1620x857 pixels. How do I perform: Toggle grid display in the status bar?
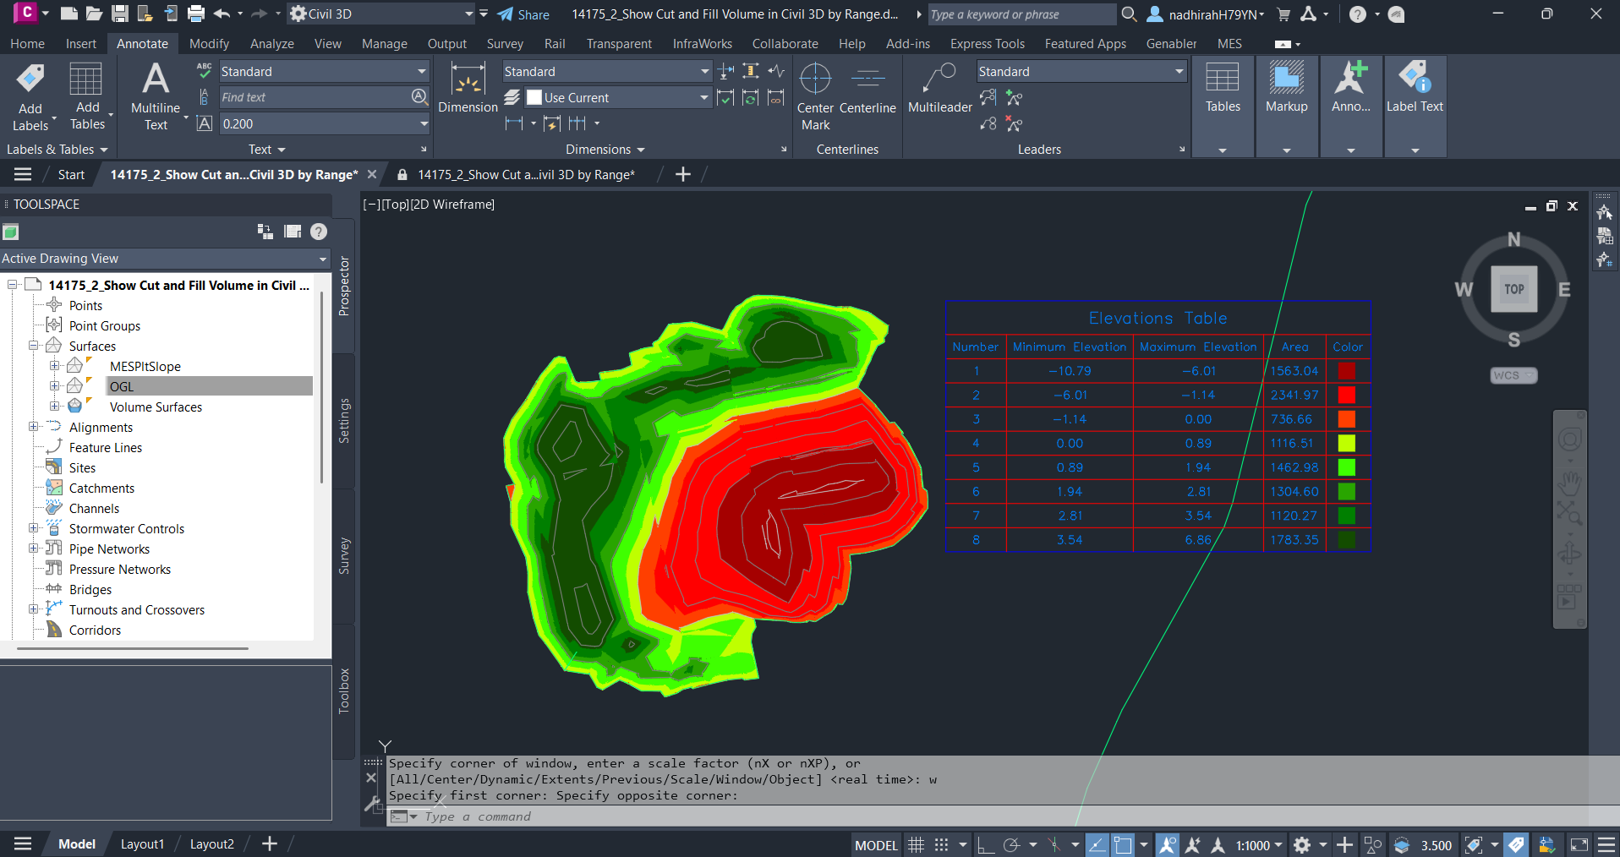coord(916,844)
